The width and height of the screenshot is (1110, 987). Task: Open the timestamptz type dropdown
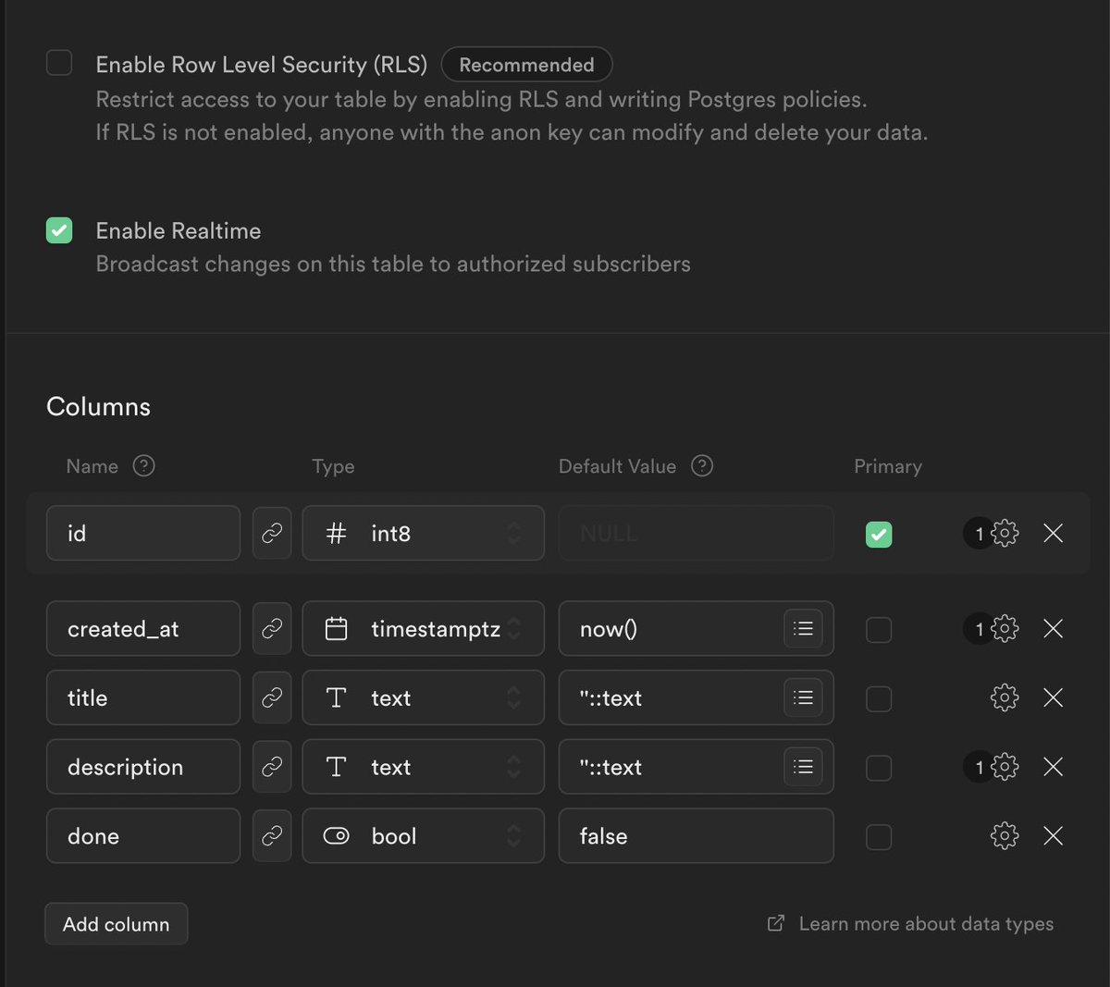coord(423,629)
